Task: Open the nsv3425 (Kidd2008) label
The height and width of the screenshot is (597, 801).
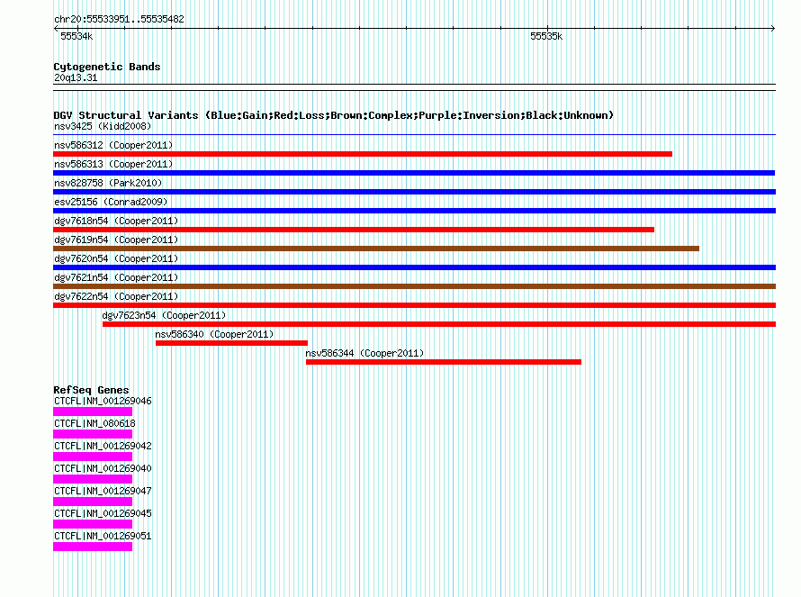Action: pyautogui.click(x=103, y=126)
